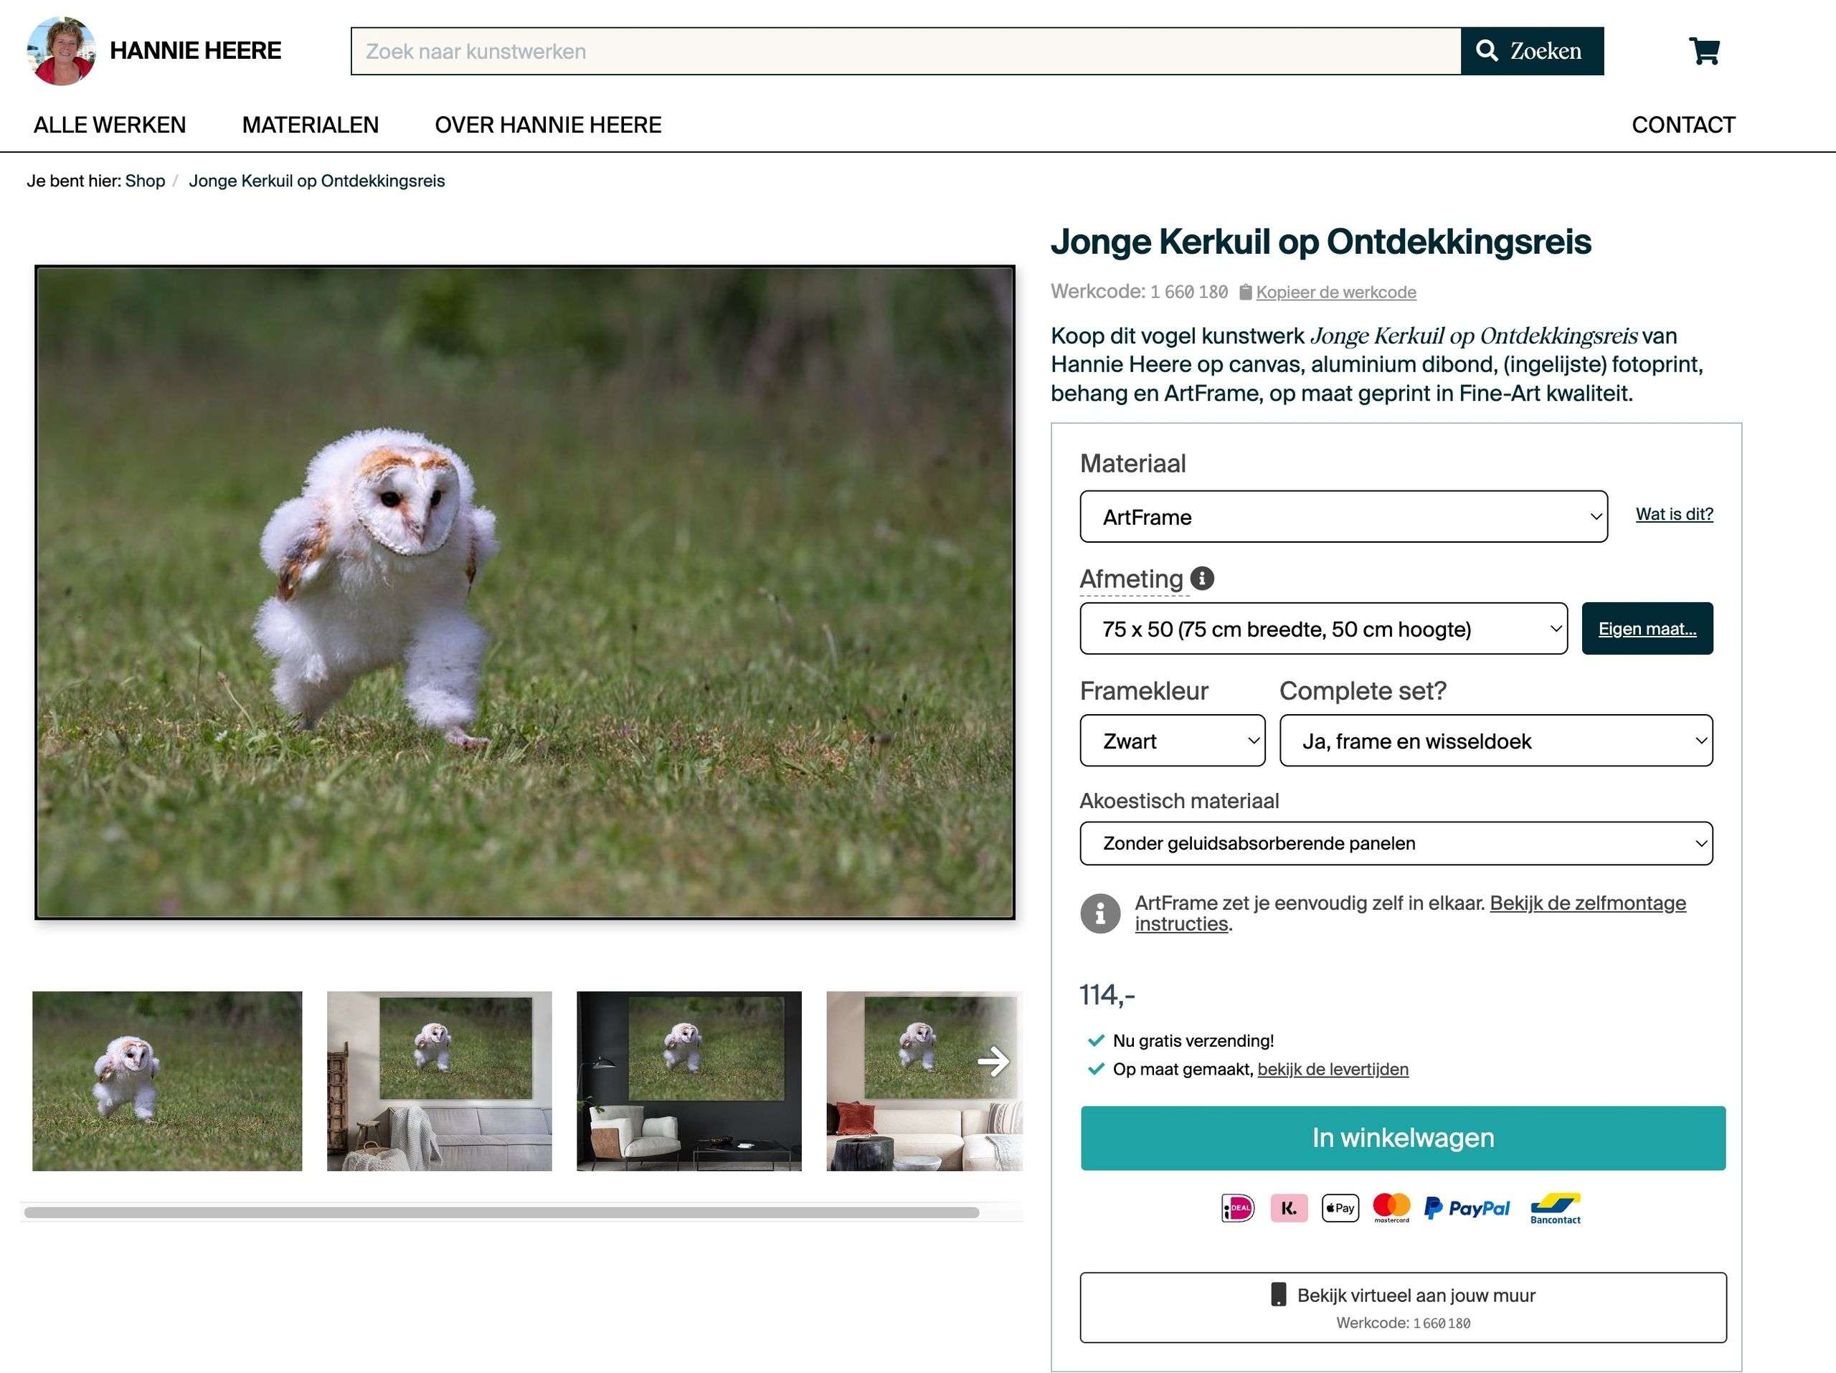
Task: Click Kopieer de werkcode link
Action: 1335,292
